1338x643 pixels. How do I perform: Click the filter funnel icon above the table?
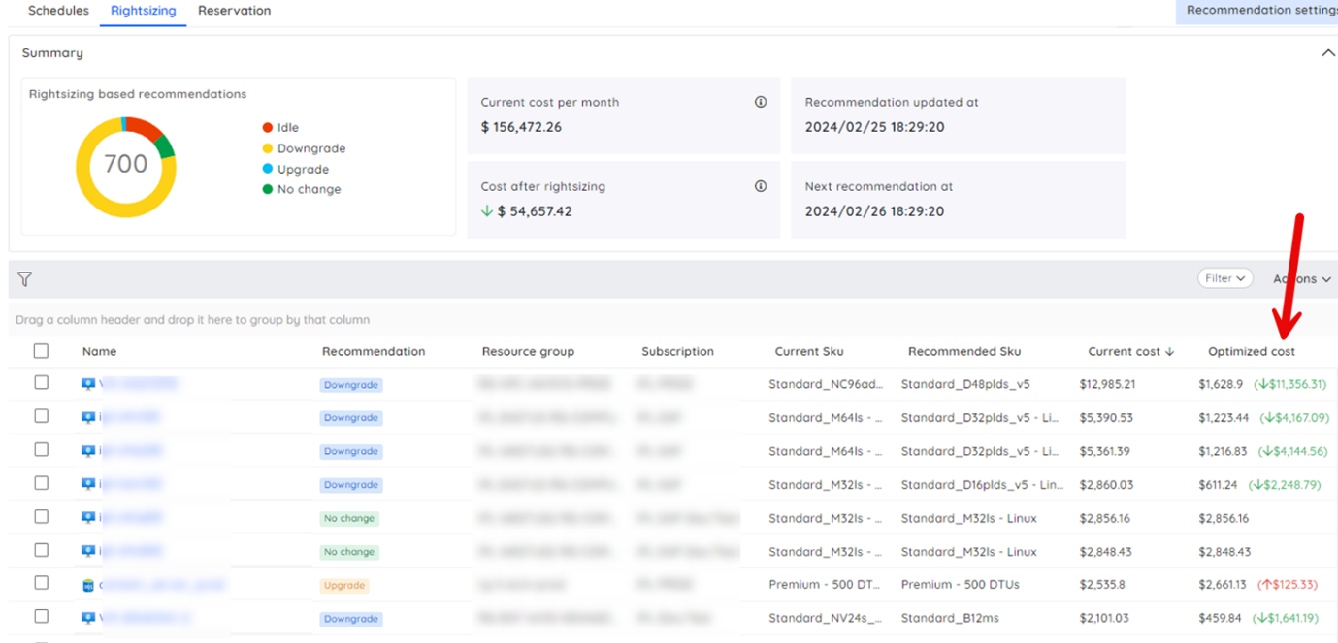pyautogui.click(x=25, y=279)
